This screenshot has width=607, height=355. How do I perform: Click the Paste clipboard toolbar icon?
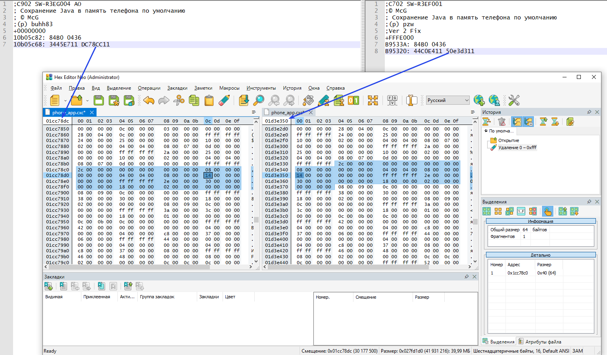click(209, 100)
